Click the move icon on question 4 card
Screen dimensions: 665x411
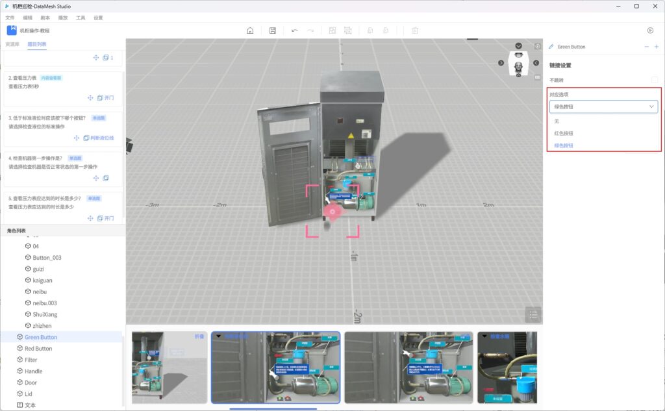coord(96,178)
